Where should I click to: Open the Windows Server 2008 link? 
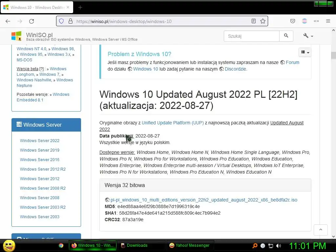click(40, 198)
